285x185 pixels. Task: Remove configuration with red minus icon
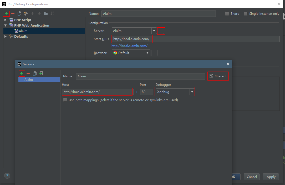[13, 13]
